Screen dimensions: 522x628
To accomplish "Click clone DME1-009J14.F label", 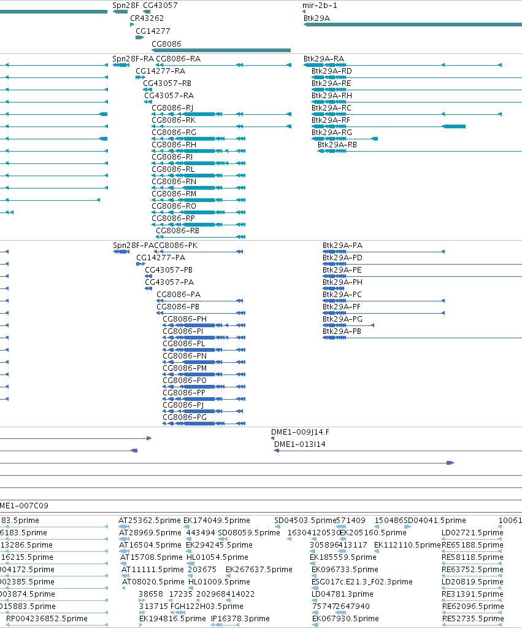I will 300,432.
